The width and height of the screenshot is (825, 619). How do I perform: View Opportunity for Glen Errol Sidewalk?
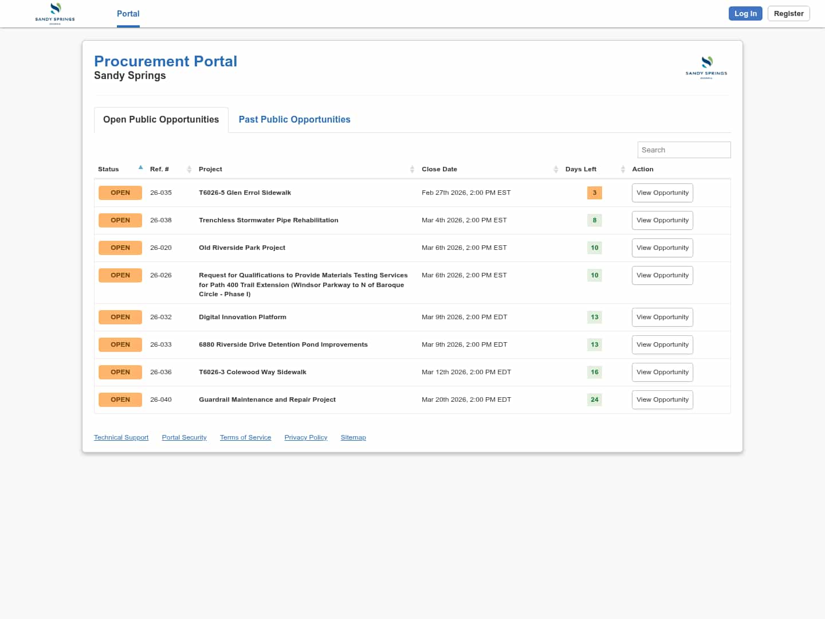(x=662, y=193)
